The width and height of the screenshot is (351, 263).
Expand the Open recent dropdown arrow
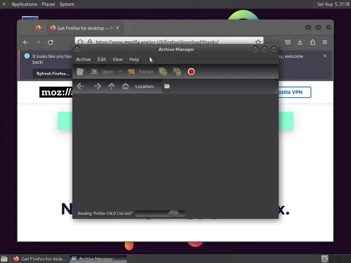pos(120,72)
